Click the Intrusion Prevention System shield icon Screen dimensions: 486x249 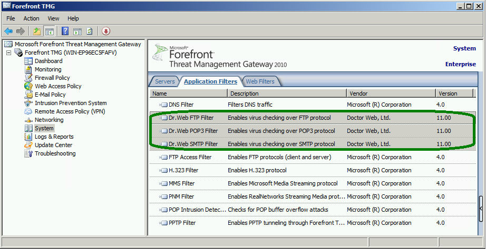tap(28, 103)
